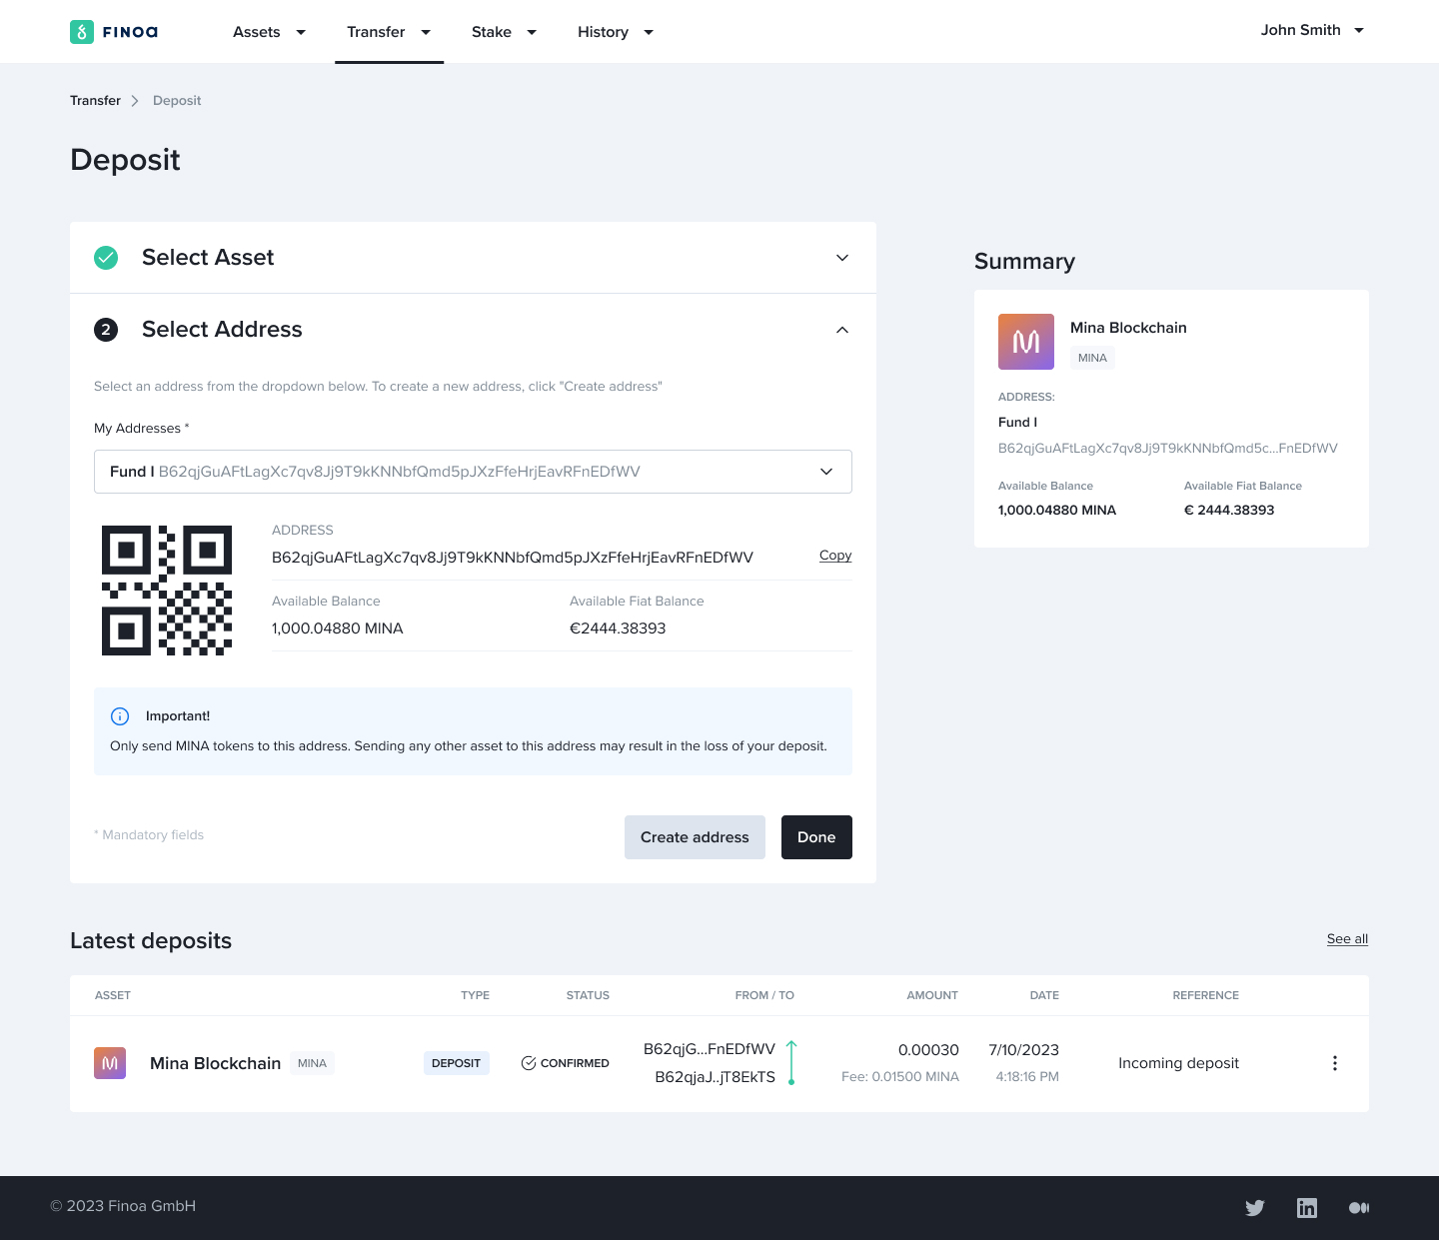This screenshot has width=1439, height=1240.
Task: Copy the deposit address
Action: click(835, 556)
